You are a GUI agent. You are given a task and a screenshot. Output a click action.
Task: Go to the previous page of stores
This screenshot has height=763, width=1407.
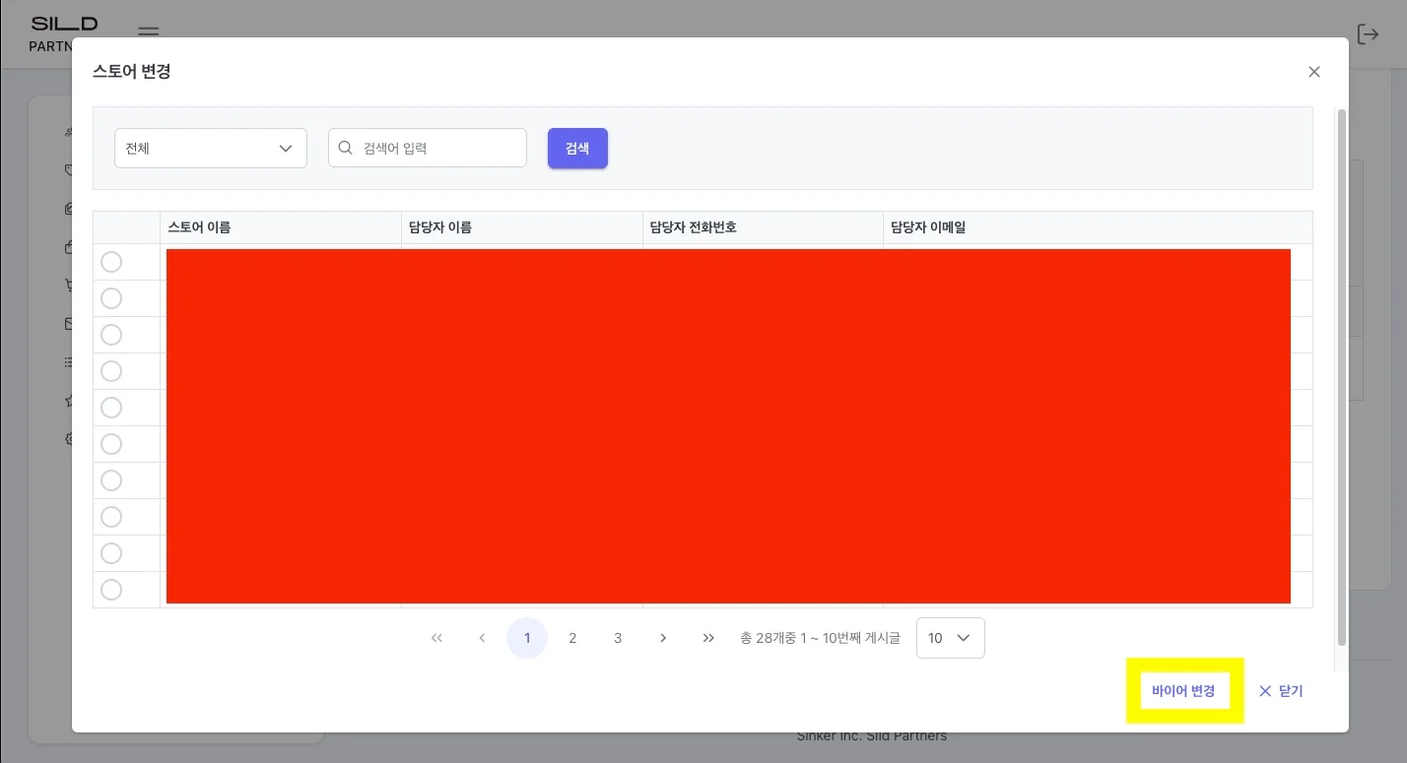(x=482, y=638)
